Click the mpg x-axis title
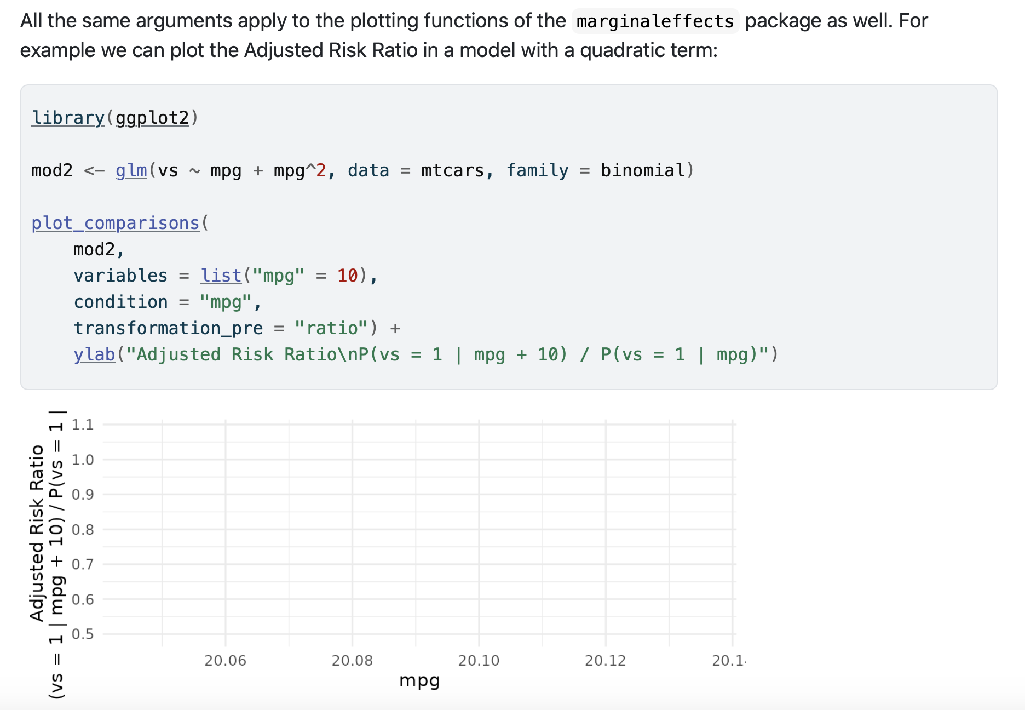1025x710 pixels. pyautogui.click(x=419, y=681)
